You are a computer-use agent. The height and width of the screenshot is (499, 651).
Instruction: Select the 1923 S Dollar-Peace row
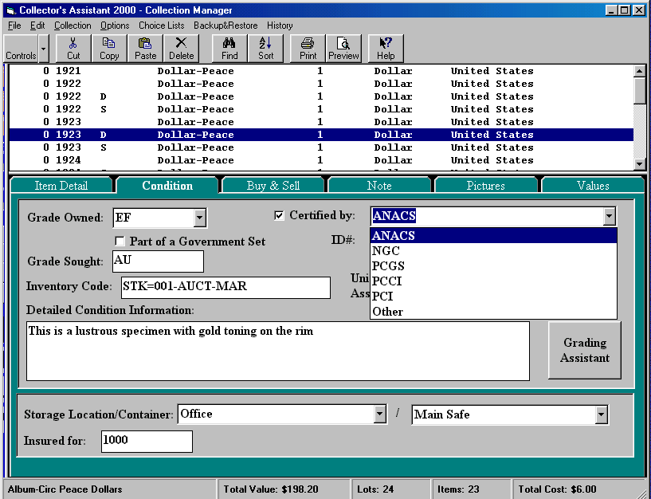[321, 147]
